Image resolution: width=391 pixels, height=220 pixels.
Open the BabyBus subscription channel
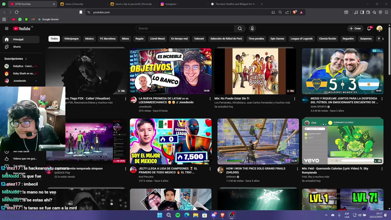tap(21, 66)
